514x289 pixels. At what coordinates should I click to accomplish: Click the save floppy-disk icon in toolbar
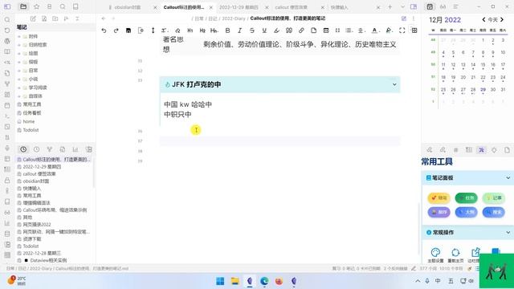pos(128,31)
